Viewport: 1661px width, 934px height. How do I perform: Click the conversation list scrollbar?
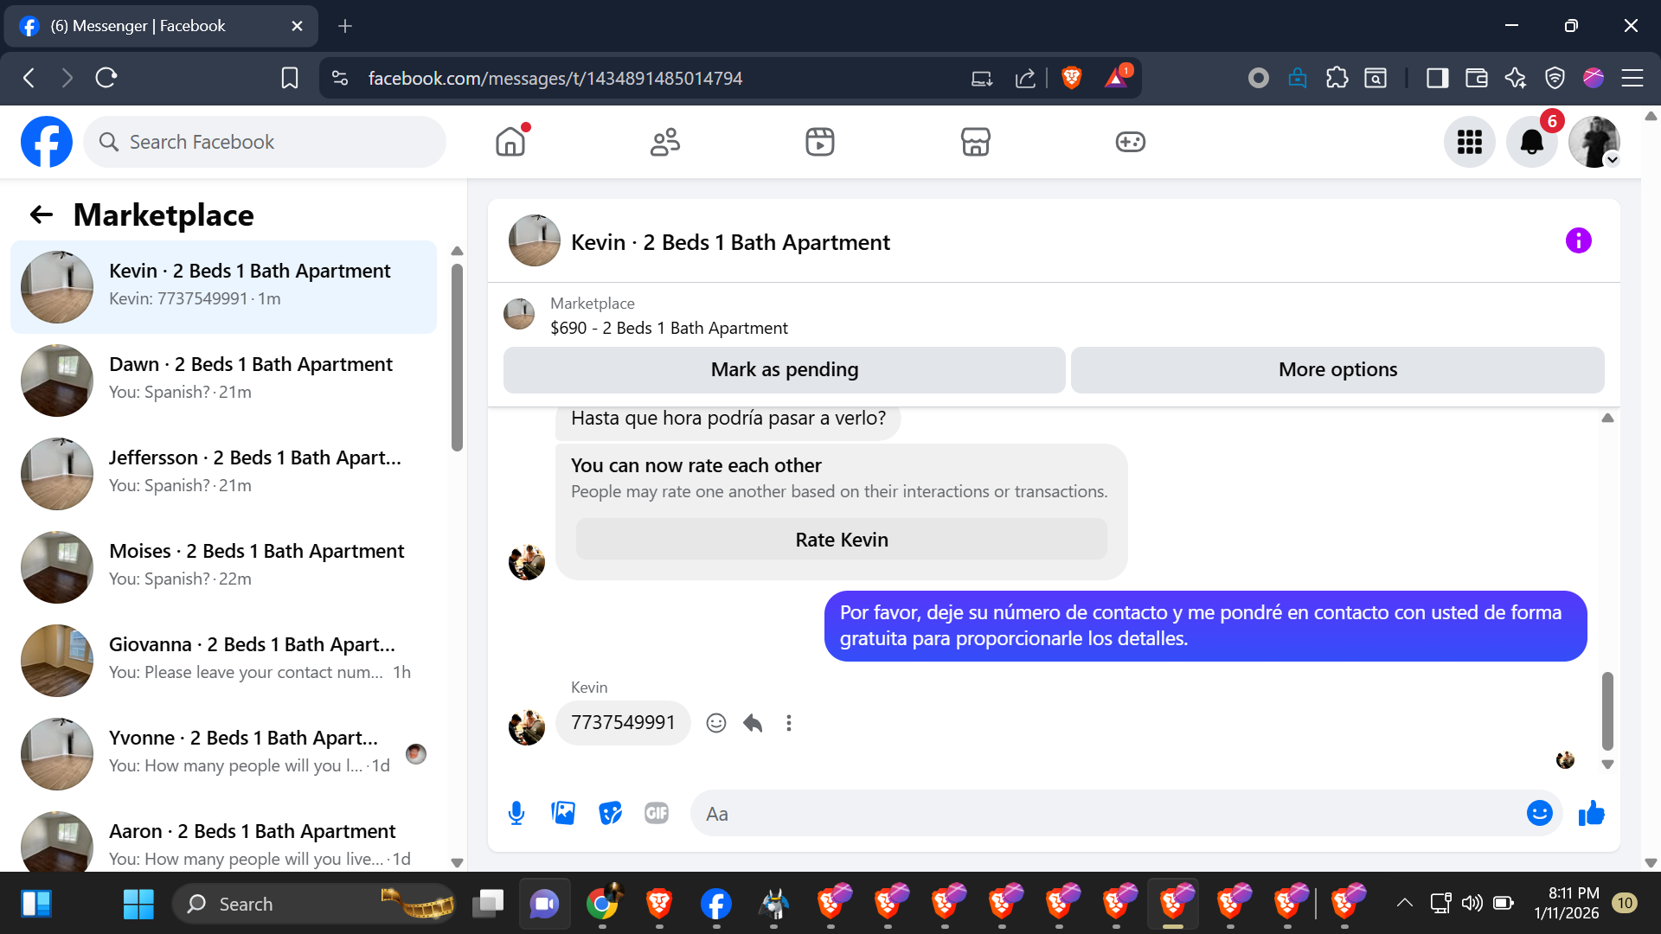pyautogui.click(x=457, y=356)
